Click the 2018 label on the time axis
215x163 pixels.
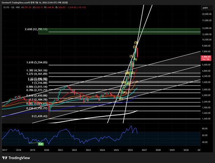[18, 150]
